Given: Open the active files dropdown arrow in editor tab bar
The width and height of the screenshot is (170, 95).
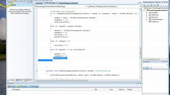Looking at the screenshot, I should pos(138,3).
